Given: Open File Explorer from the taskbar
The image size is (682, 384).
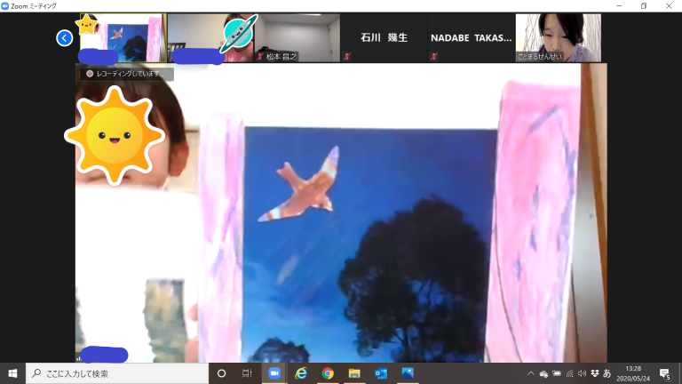Looking at the screenshot, I should (x=354, y=373).
